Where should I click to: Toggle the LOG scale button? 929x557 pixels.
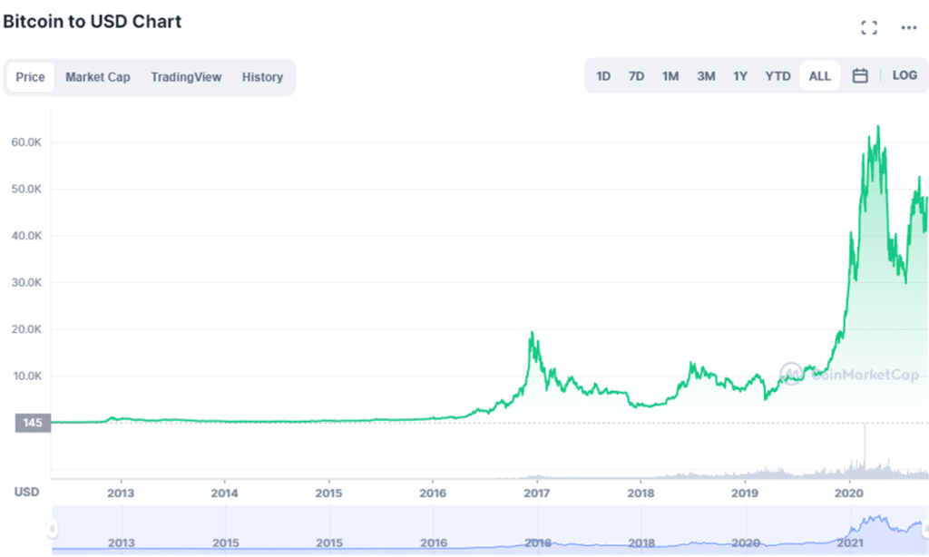pyautogui.click(x=905, y=76)
